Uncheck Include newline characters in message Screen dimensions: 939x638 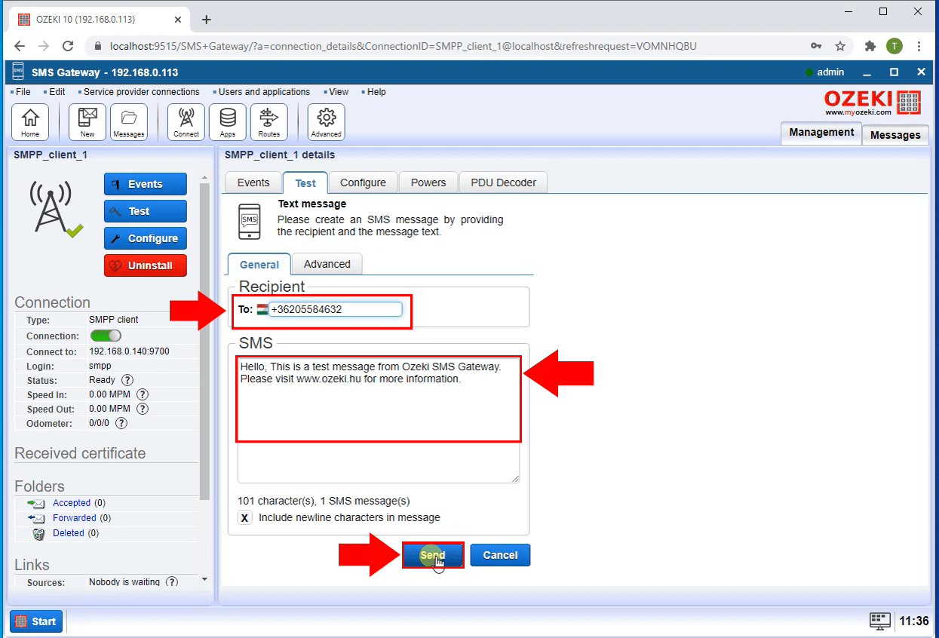pos(244,518)
